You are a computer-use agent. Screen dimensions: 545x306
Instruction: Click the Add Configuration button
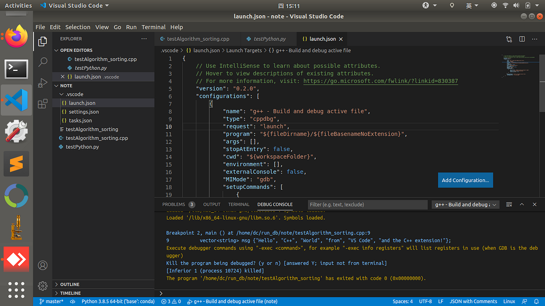pos(465,180)
